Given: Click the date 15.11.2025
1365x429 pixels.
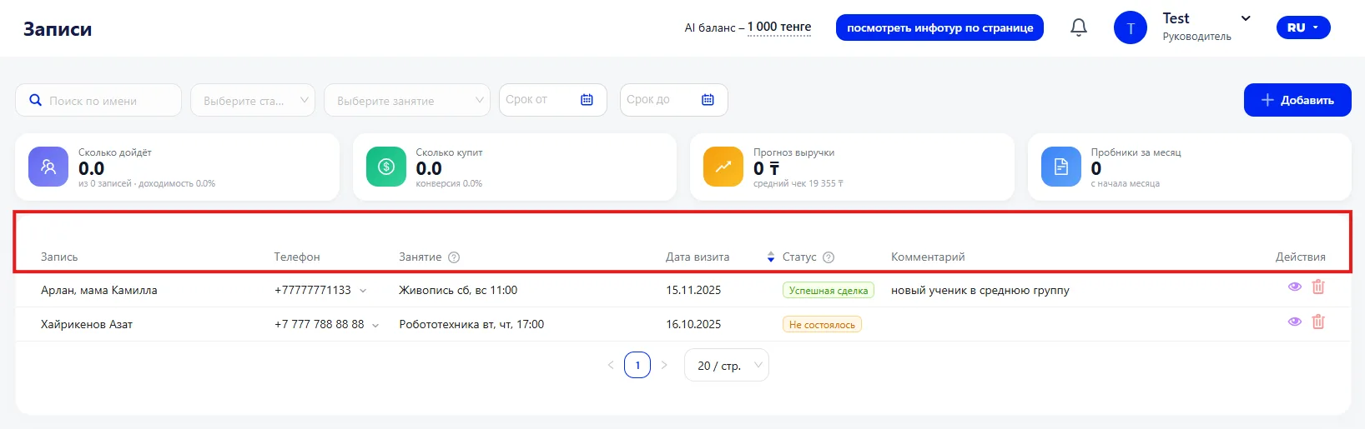Looking at the screenshot, I should (693, 290).
